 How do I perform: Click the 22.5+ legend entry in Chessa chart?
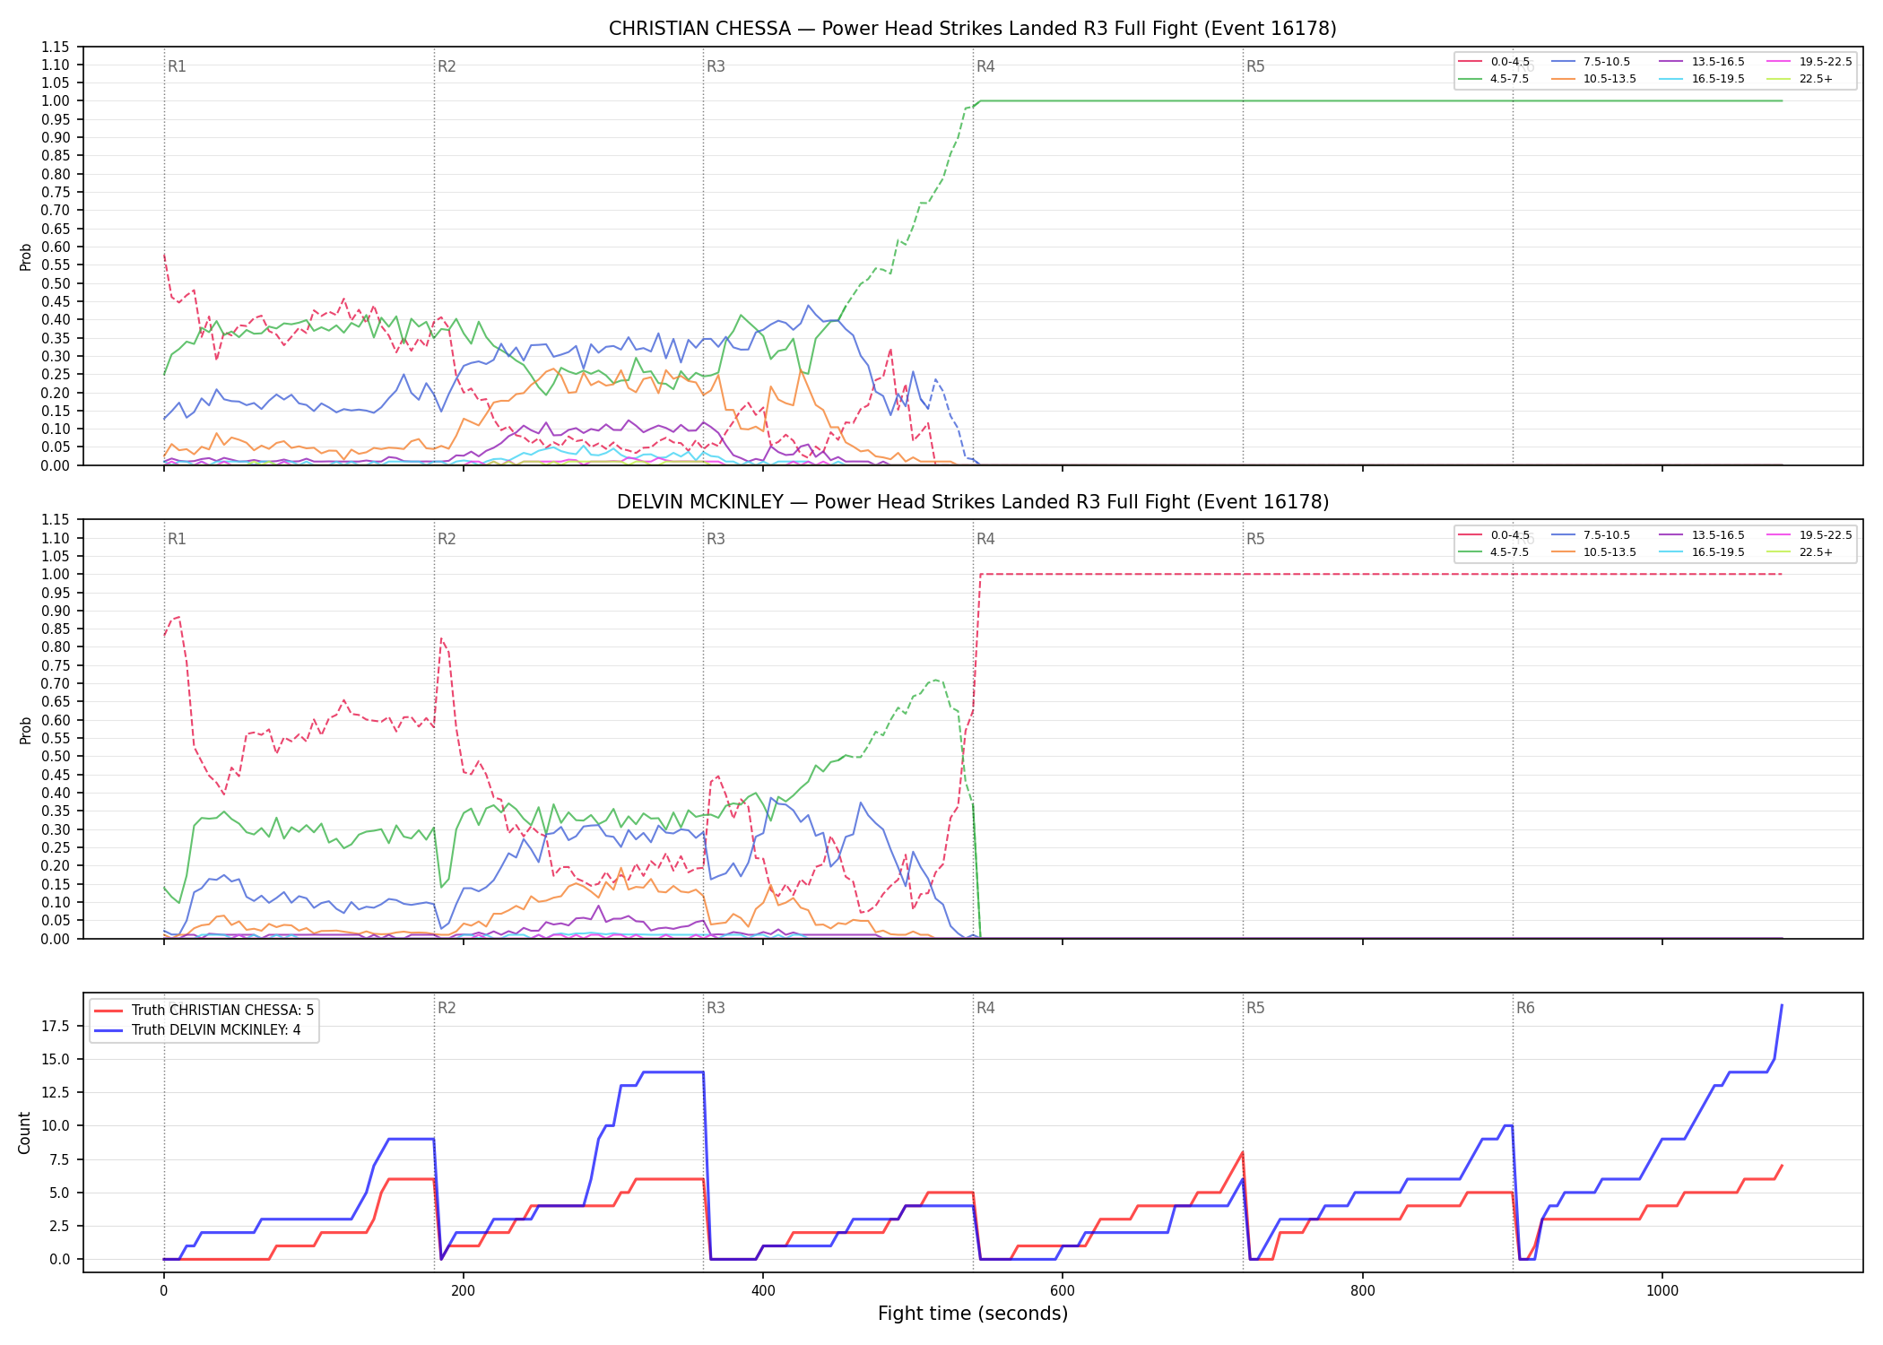click(x=1800, y=79)
